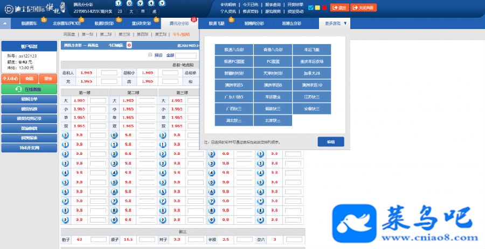Open the 168开奖网 sidebar link

tap(29, 148)
